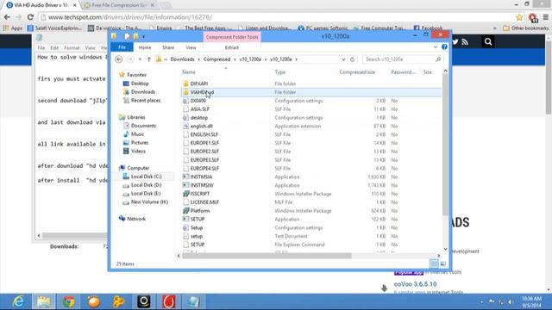Viewport: 552px width, 310px height.
Task: Refresh the current folder view
Action: click(353, 59)
